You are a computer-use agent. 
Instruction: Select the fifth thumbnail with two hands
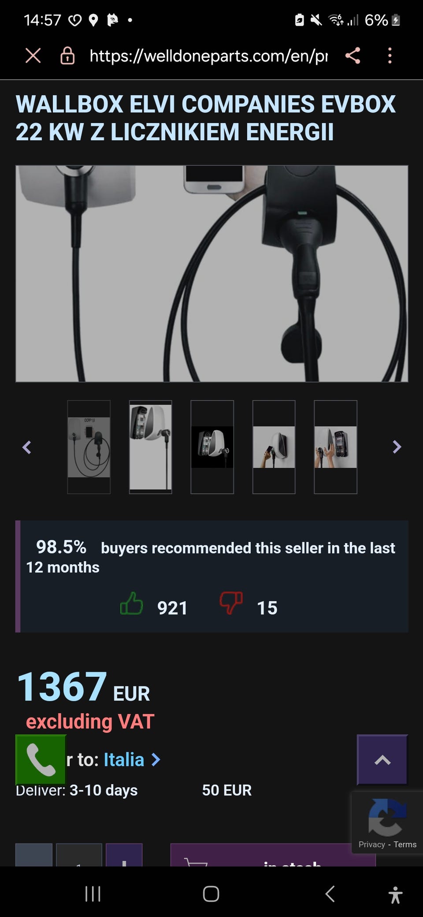point(335,447)
